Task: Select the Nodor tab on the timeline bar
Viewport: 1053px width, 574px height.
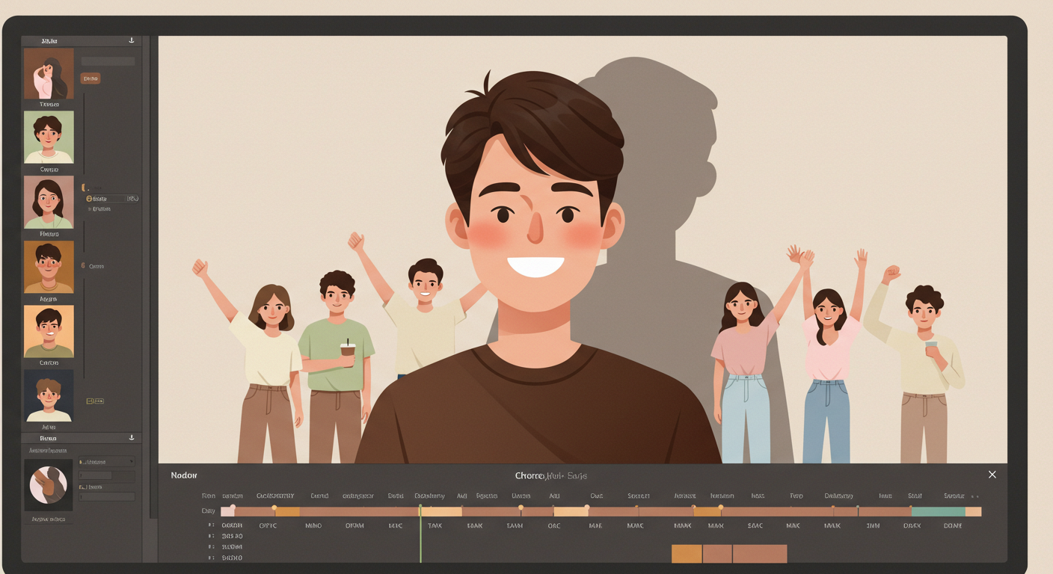Action: (x=182, y=475)
